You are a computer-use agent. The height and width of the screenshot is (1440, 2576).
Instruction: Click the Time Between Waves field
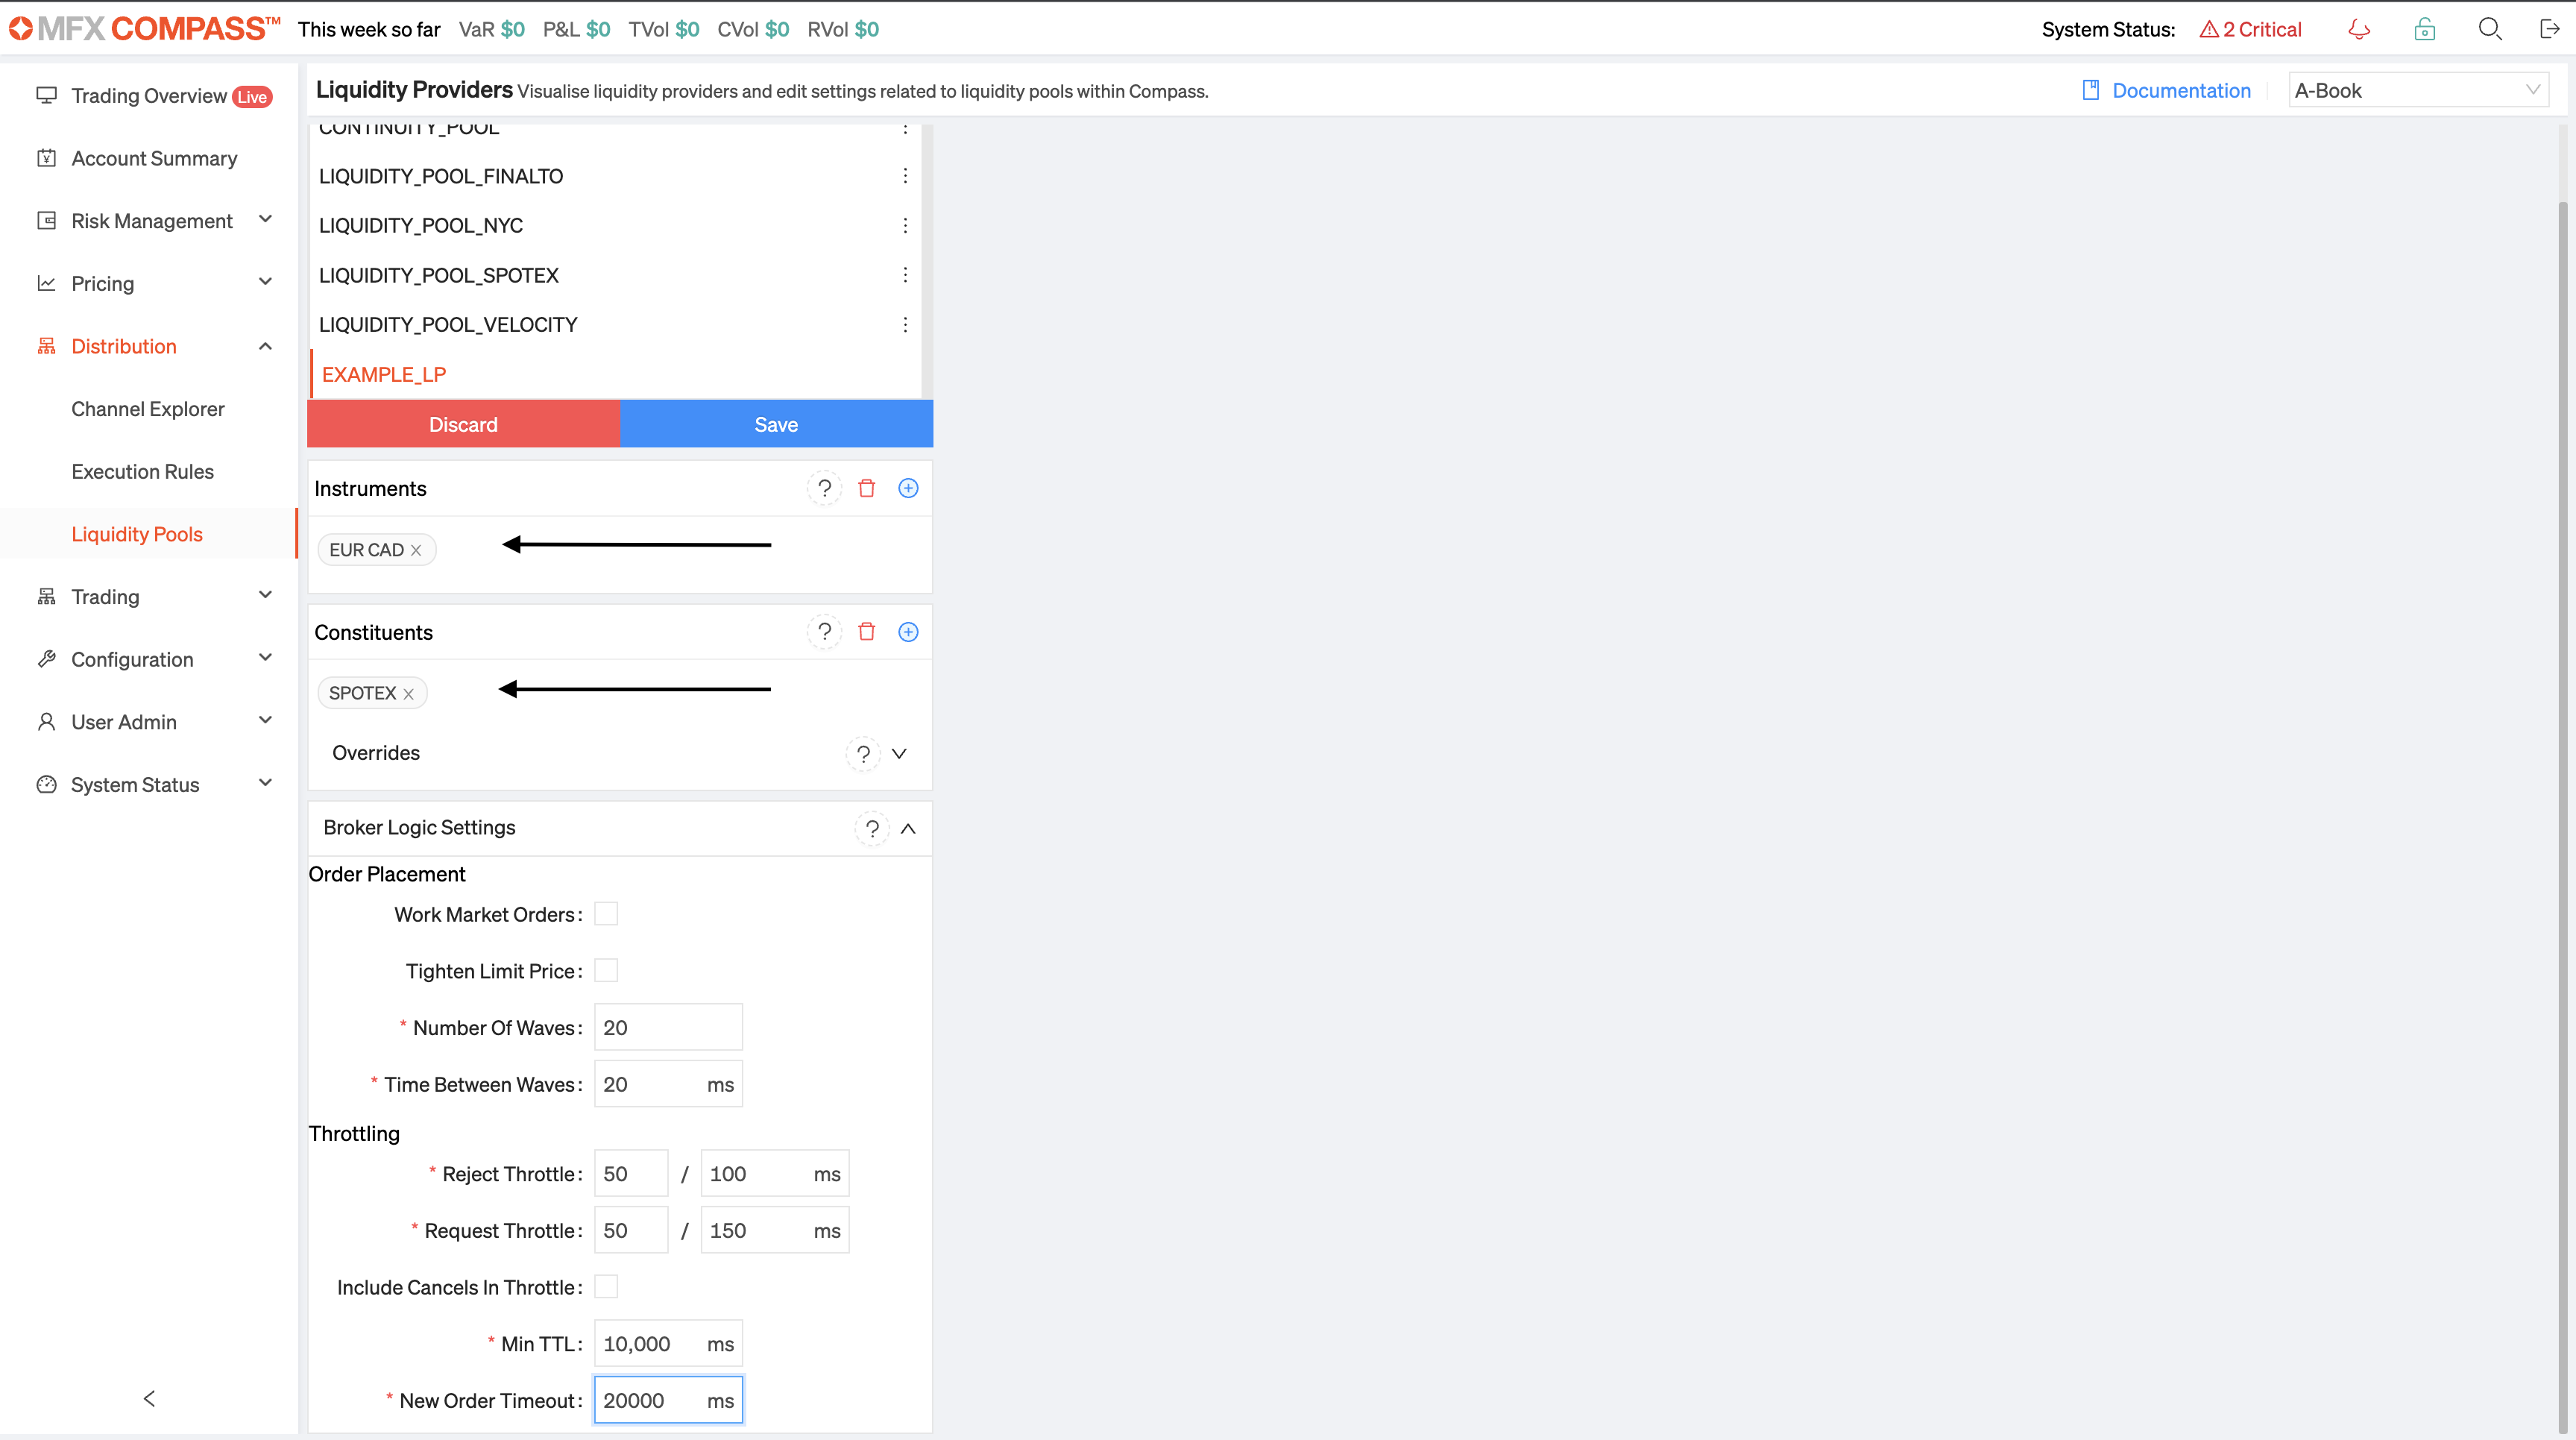[x=668, y=1085]
